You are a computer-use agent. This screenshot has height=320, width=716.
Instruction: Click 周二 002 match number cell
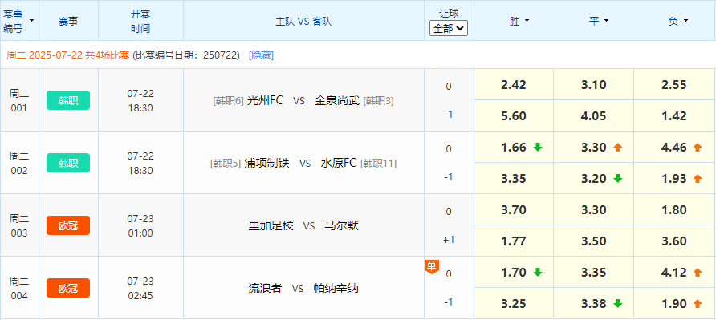tap(19, 163)
